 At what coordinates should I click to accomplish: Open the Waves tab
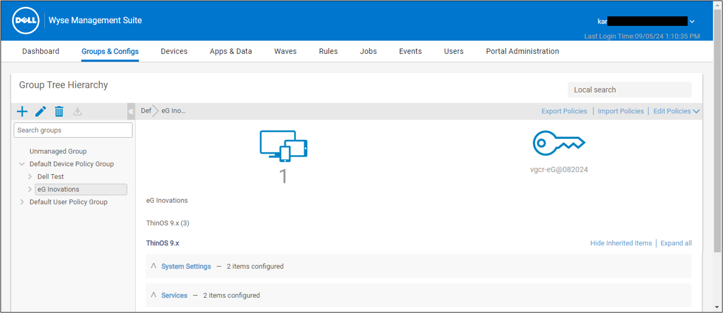[285, 51]
